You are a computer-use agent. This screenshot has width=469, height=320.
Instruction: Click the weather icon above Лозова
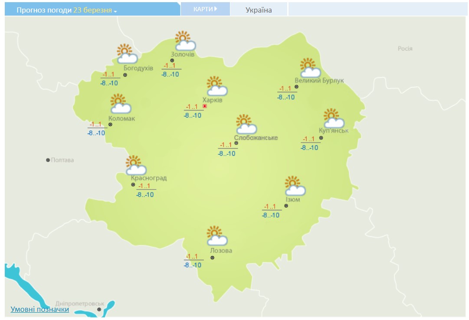tap(217, 235)
